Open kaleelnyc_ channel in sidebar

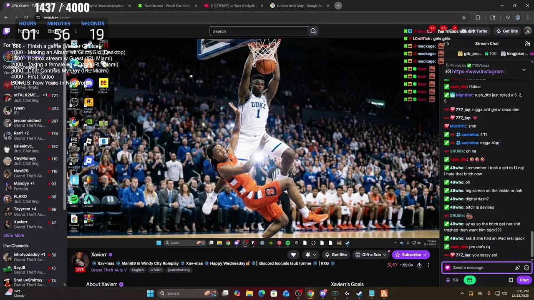(x=33, y=148)
